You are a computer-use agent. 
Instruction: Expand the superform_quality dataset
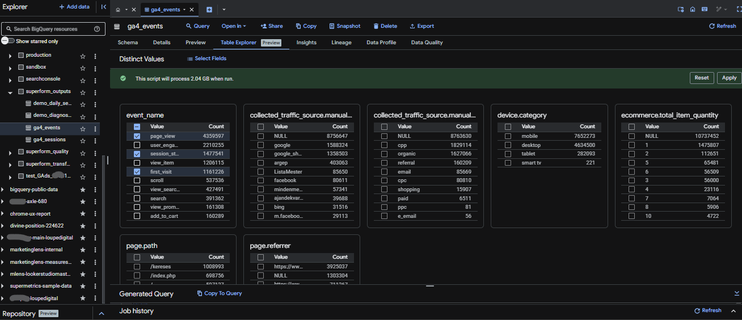pyautogui.click(x=10, y=152)
